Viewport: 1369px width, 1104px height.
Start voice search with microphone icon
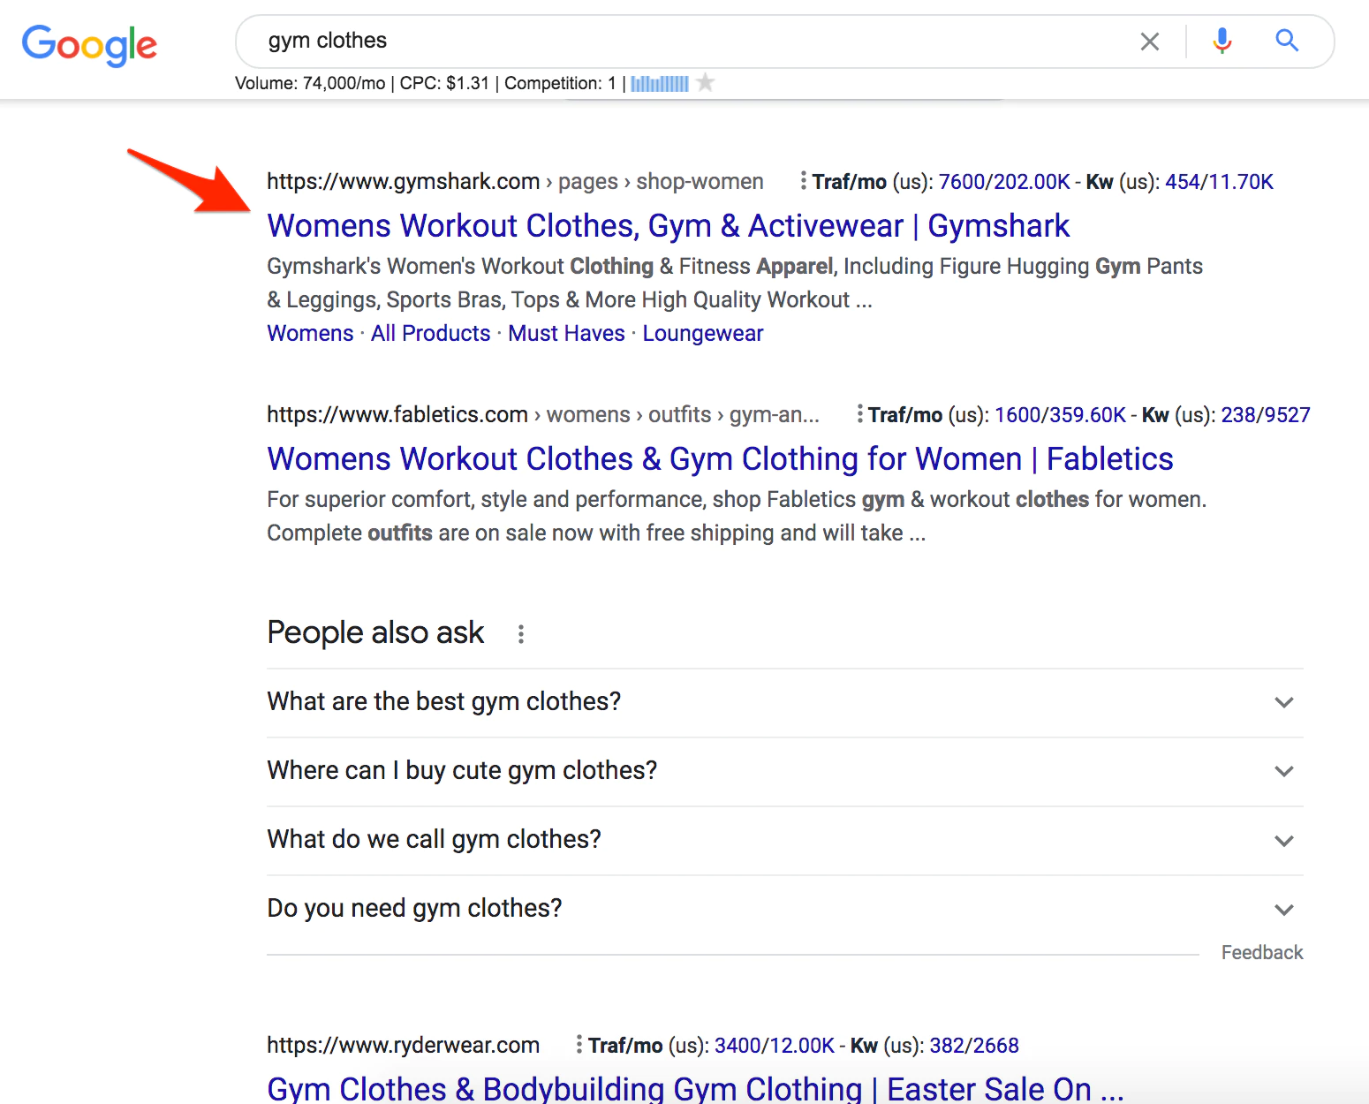click(x=1222, y=41)
